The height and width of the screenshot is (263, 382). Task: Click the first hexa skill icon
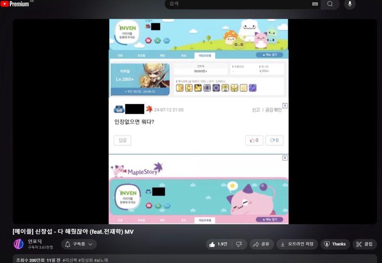pyautogui.click(x=180, y=88)
